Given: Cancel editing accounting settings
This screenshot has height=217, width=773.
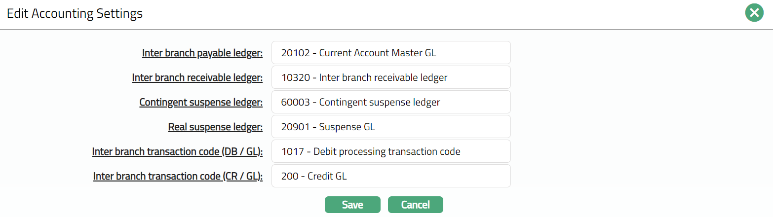Looking at the screenshot, I should point(415,205).
